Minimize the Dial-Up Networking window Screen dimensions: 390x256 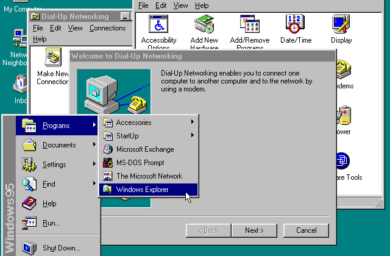(126, 16)
